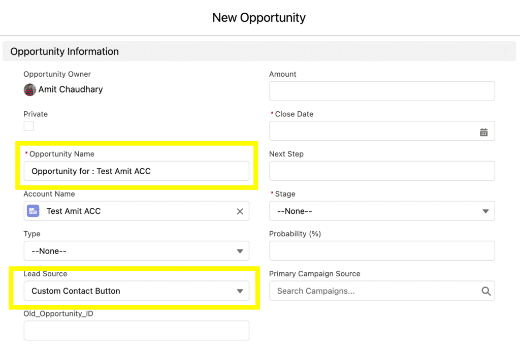Expand the Type picklist
520x348 pixels.
[136, 251]
